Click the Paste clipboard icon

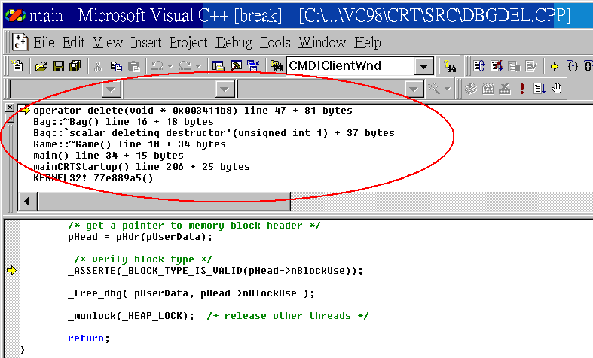(x=134, y=66)
